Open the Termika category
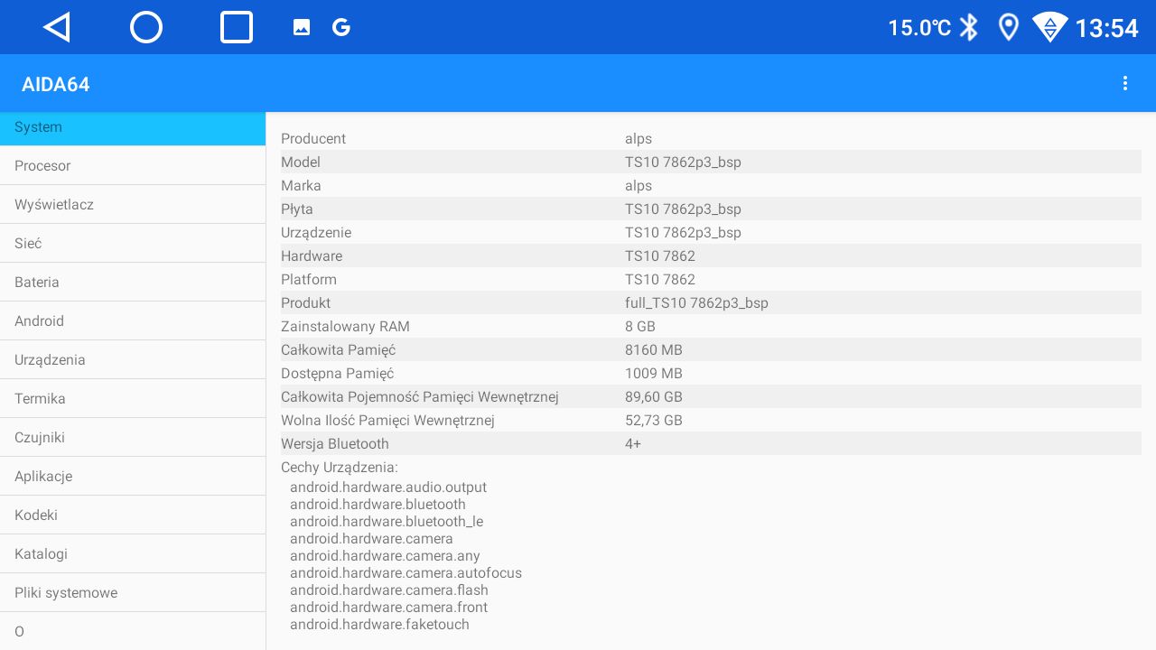The height and width of the screenshot is (650, 1156). 133,399
